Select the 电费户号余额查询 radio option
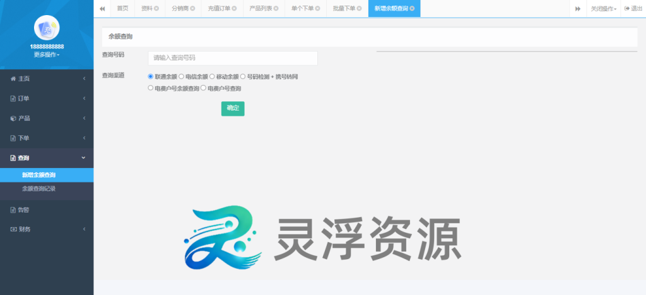Screen dimensions: 646x295 pyautogui.click(x=150, y=88)
